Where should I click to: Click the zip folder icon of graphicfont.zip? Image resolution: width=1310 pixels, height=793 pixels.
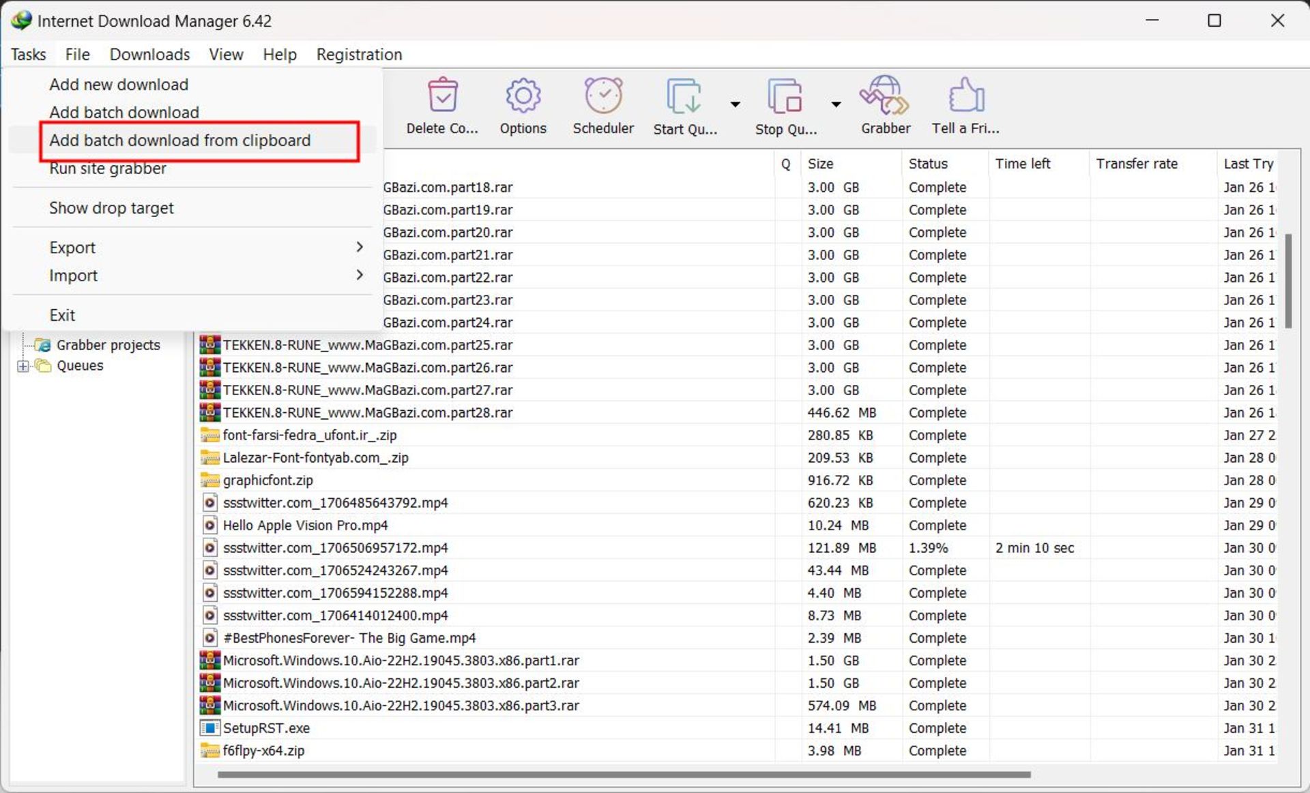(x=209, y=480)
